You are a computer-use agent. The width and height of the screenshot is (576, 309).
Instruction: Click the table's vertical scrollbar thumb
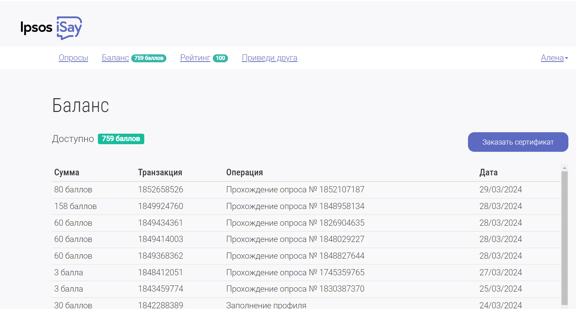click(x=564, y=235)
